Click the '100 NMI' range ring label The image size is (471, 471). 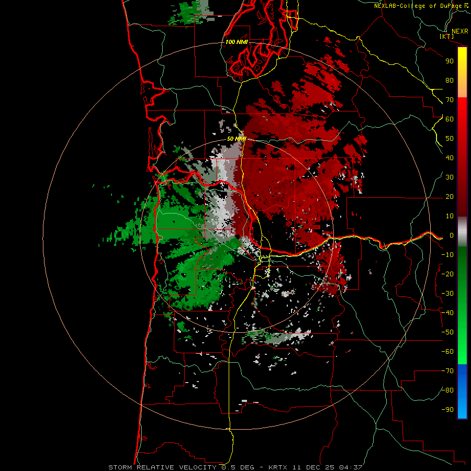(237, 42)
